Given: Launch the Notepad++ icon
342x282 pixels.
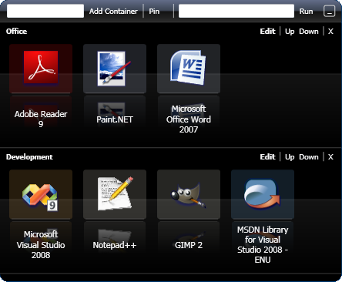Looking at the screenshot, I should (115, 194).
